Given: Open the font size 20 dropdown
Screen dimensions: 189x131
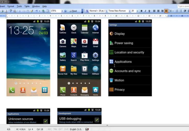Looking at the screenshot, I should point(137,11).
